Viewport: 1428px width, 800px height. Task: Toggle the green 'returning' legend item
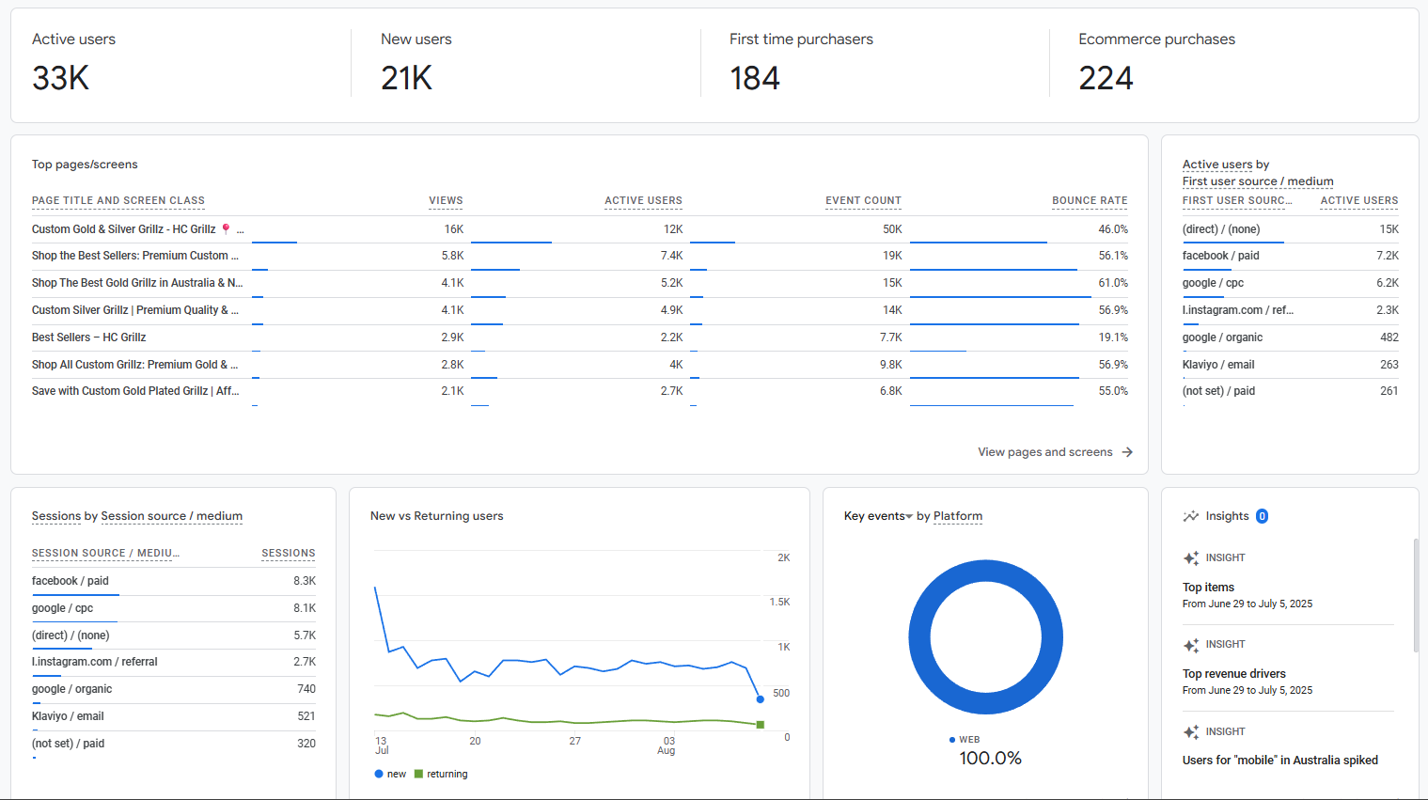440,775
